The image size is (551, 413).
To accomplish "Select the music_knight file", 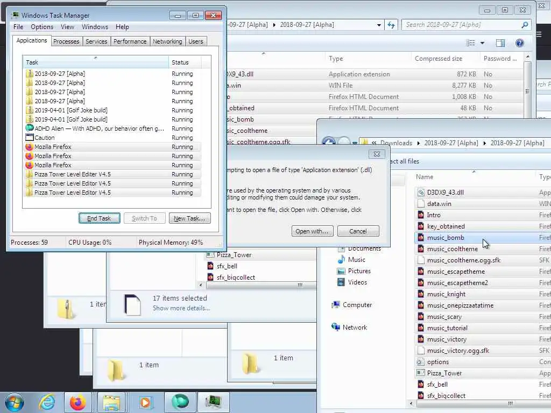I will click(x=483, y=294).
